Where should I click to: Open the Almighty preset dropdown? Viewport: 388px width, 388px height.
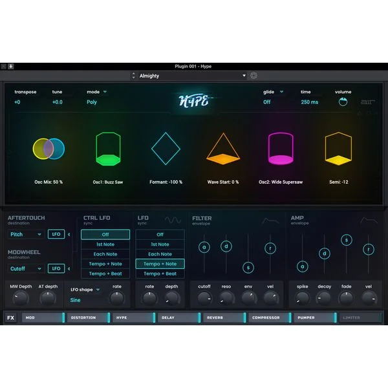click(193, 76)
